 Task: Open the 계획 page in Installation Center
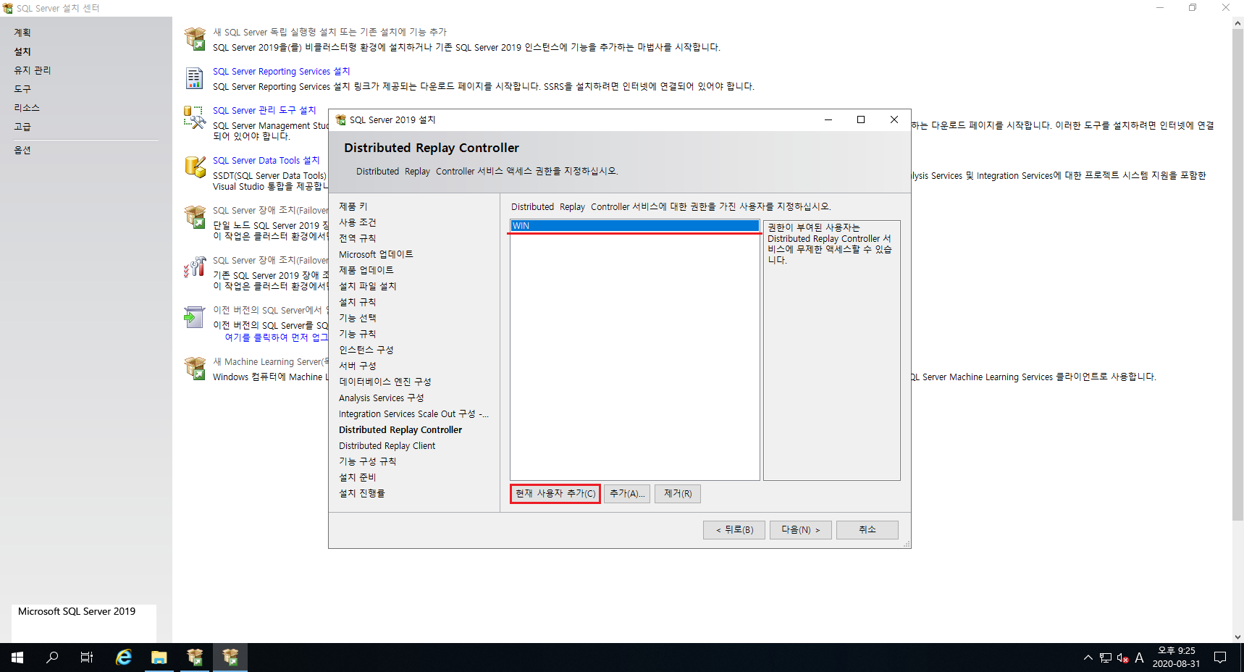click(x=22, y=33)
